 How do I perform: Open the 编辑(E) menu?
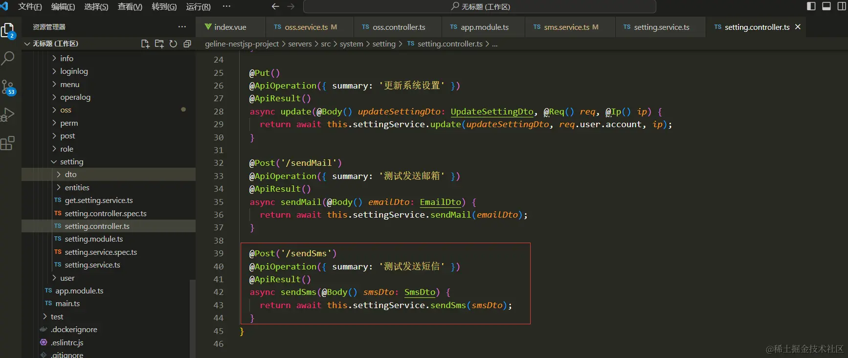tap(63, 7)
